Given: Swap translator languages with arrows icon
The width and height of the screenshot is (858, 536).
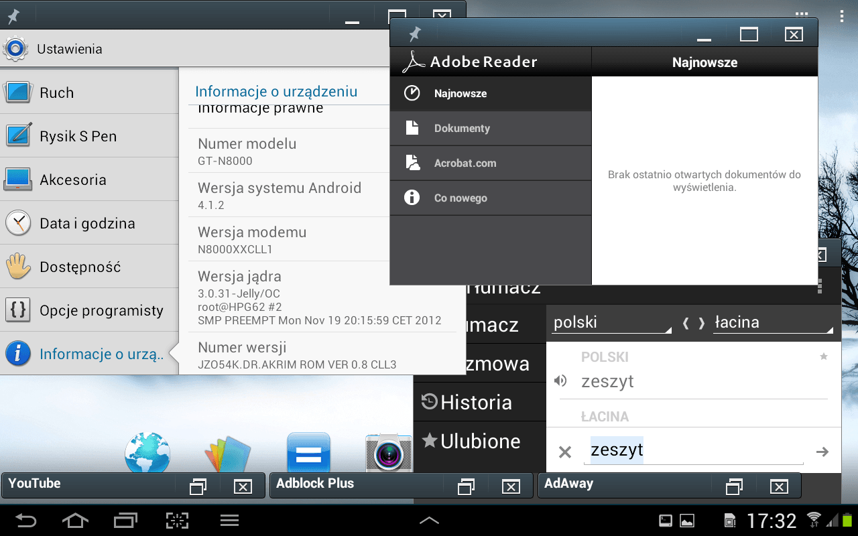Looking at the screenshot, I should pos(693,323).
